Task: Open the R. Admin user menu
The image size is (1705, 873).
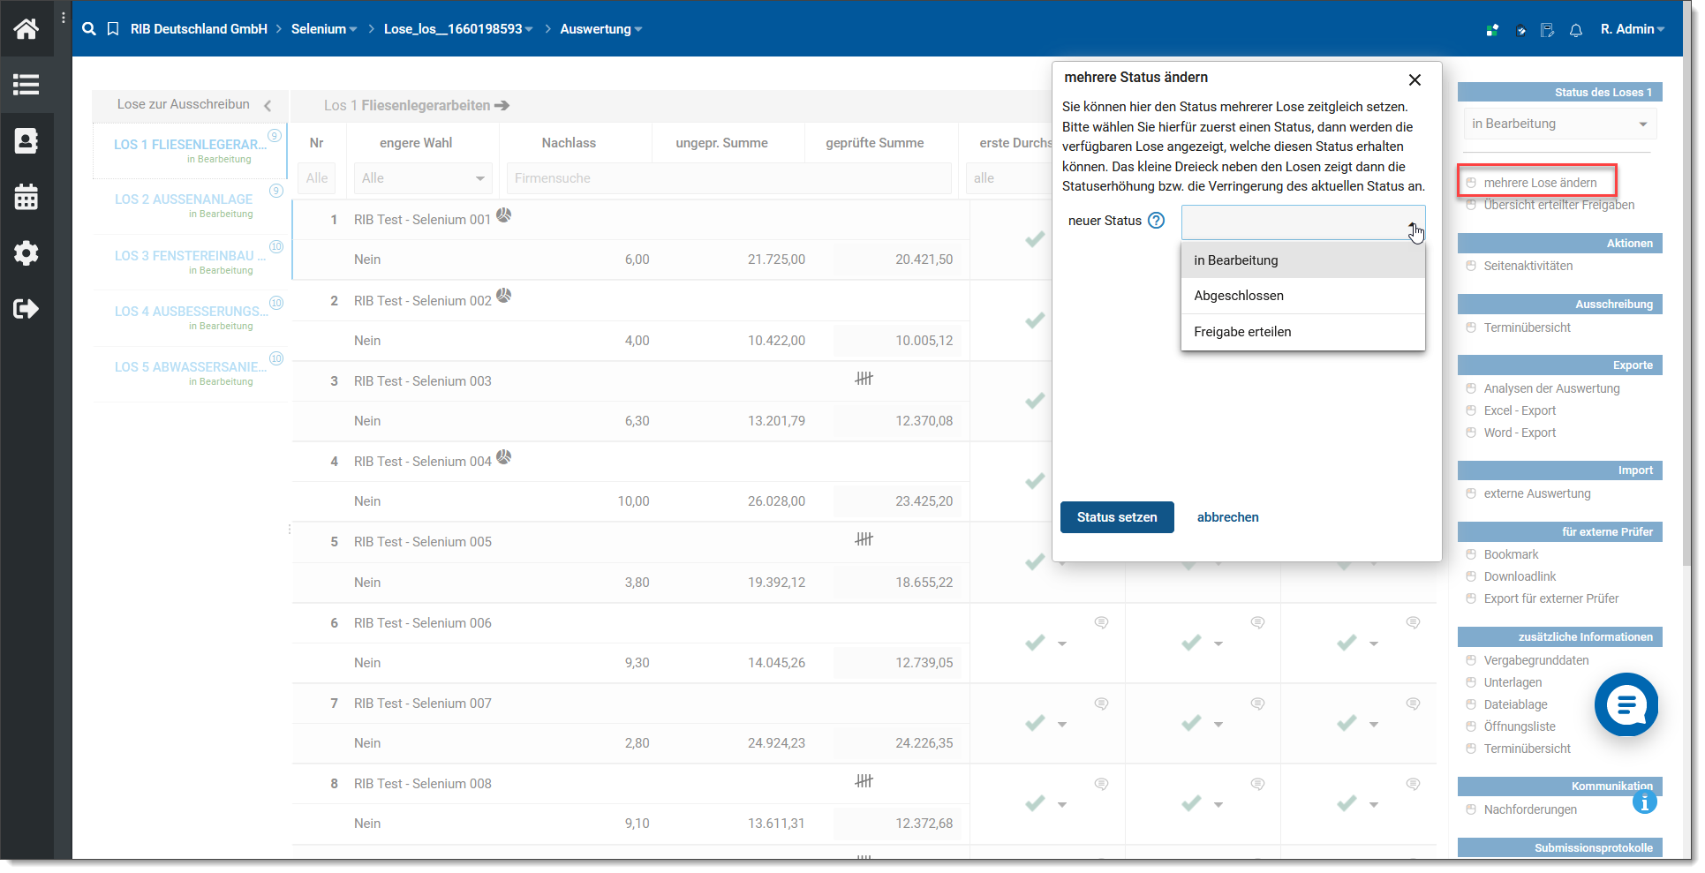Action: coord(1632,29)
